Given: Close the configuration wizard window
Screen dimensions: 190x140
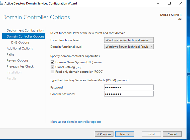Looking at the screenshot, I should coord(181,3).
